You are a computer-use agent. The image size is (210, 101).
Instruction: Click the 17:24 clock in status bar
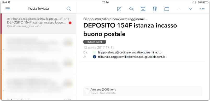click(x=105, y=2)
